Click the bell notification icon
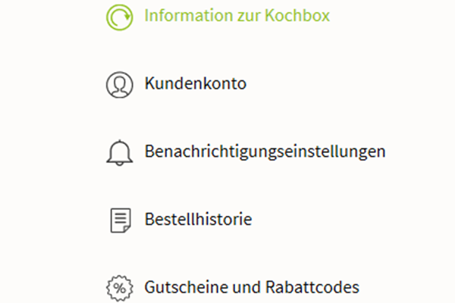This screenshot has width=455, height=303. (120, 153)
